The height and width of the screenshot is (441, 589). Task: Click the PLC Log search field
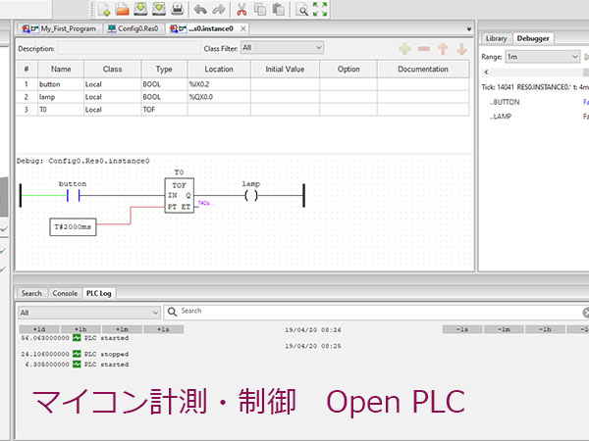[x=373, y=311]
